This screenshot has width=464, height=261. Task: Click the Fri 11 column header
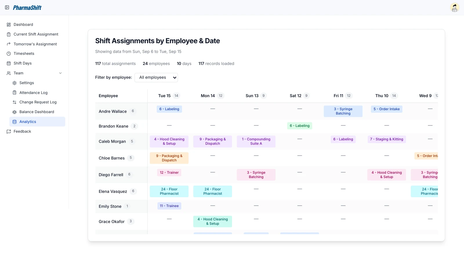pyautogui.click(x=343, y=96)
